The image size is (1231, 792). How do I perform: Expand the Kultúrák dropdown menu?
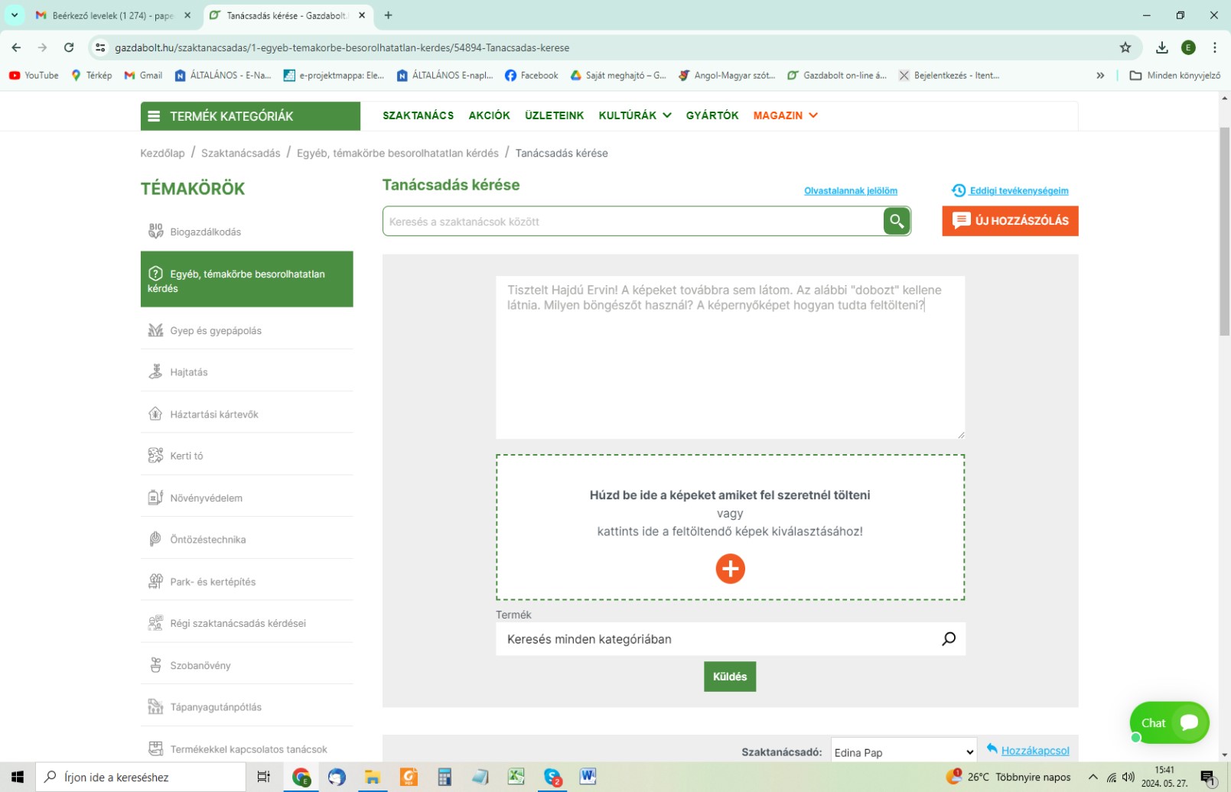(x=634, y=115)
